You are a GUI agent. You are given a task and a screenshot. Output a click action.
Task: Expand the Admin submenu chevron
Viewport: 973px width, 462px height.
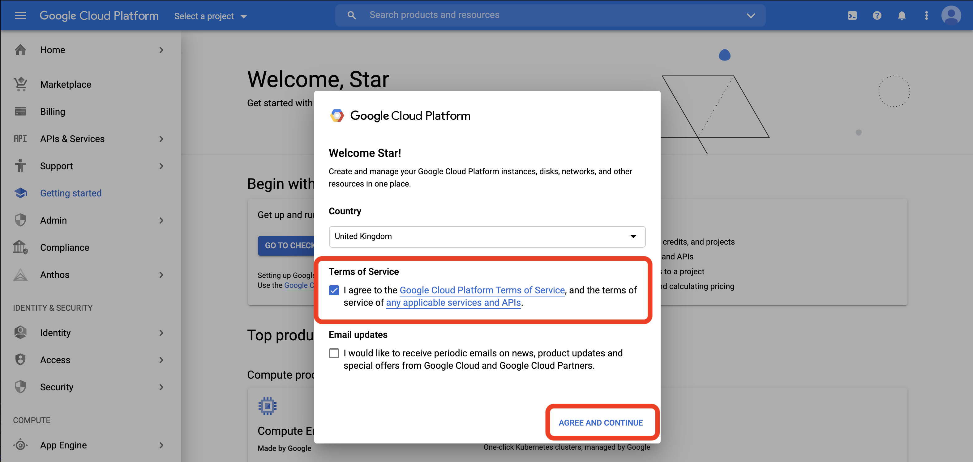[x=161, y=220]
